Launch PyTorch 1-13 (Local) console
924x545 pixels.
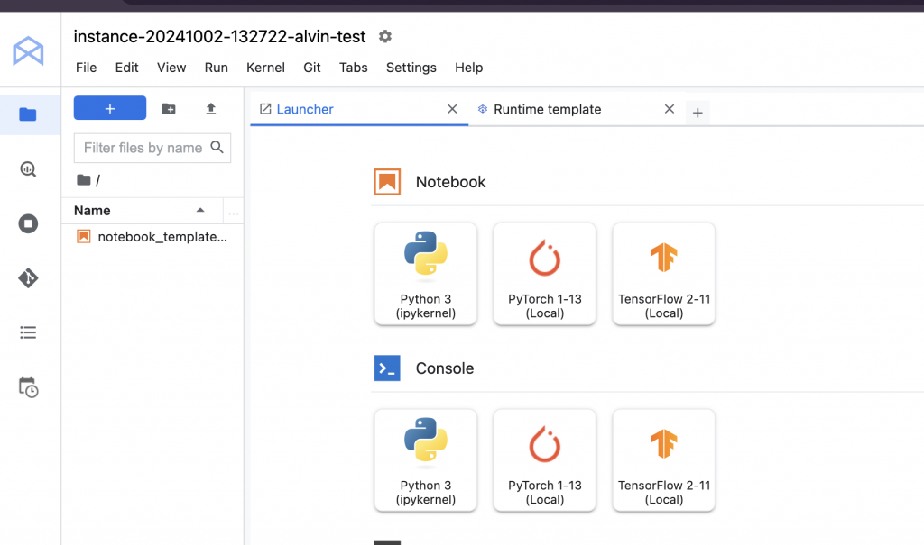544,460
